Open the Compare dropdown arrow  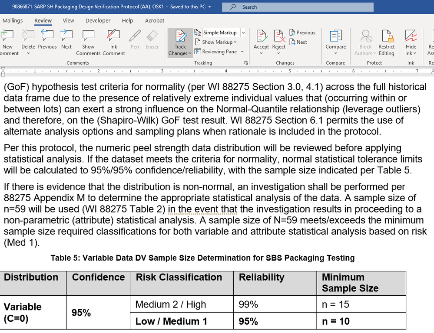coord(336,53)
